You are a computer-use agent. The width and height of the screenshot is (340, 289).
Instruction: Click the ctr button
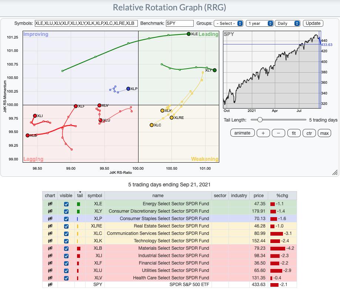tap(309, 133)
